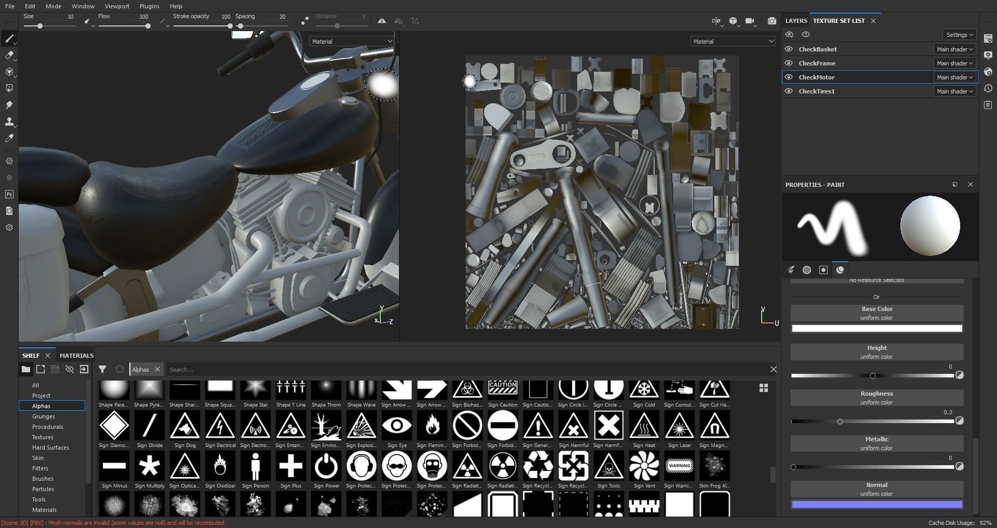Open the camera perspective settings icon
Viewport: 997px width, 528px height.
click(x=750, y=21)
